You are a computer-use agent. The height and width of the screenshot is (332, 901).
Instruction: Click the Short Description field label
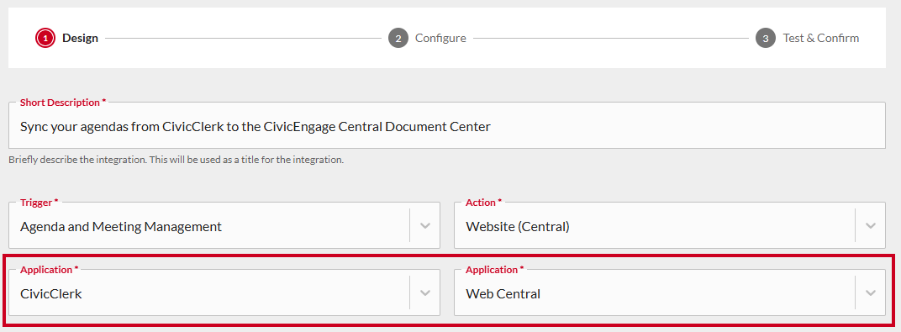click(63, 103)
